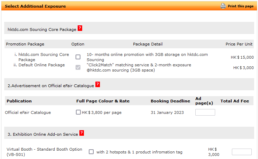Click the HK$15,000 price text

point(242,57)
